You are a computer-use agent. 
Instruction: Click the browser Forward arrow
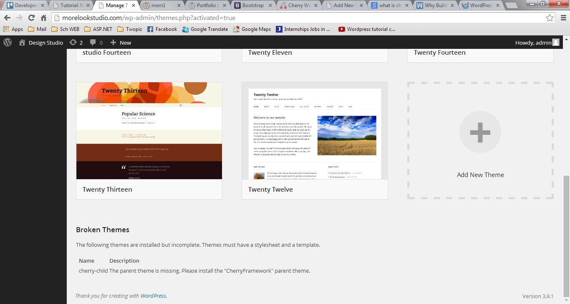tap(19, 18)
